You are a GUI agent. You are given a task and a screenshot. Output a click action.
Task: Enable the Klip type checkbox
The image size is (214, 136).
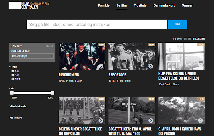(13, 75)
